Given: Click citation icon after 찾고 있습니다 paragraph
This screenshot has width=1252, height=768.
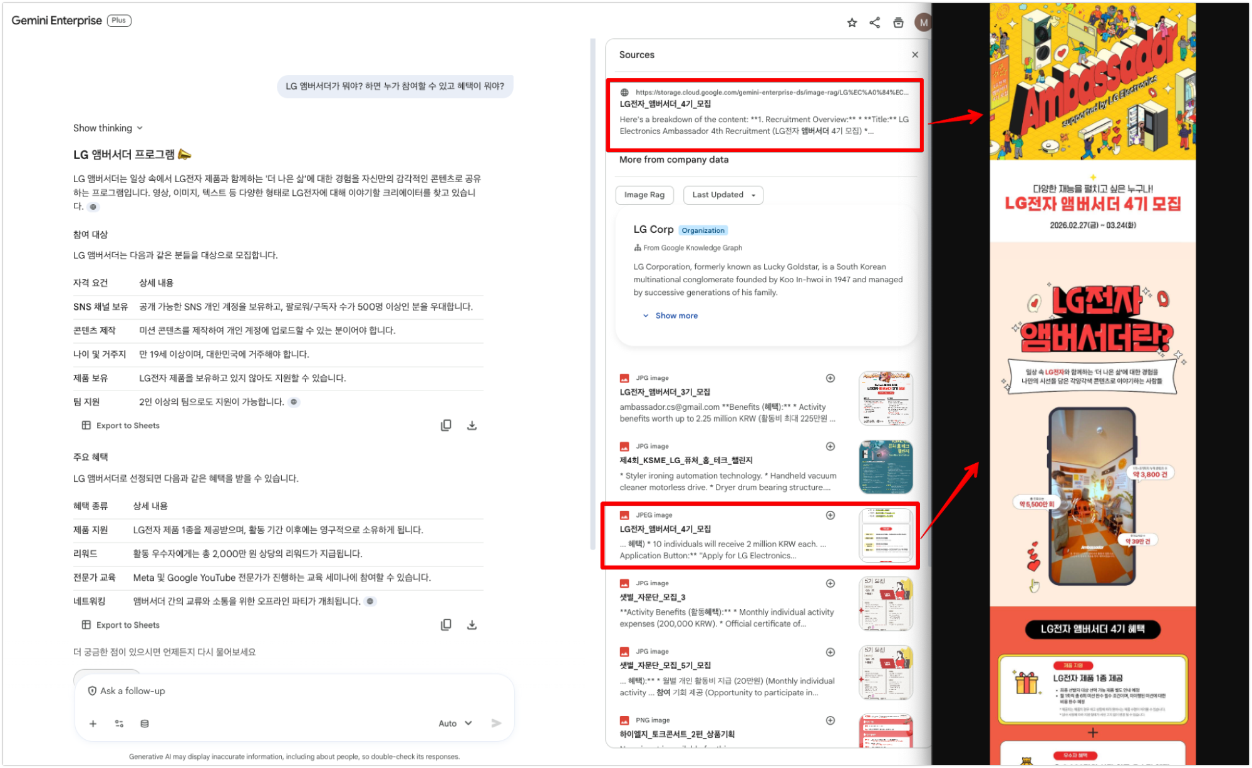Looking at the screenshot, I should (x=93, y=207).
